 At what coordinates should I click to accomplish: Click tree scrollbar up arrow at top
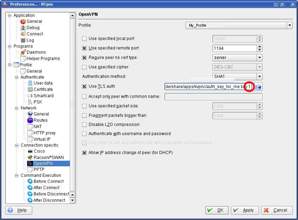[x=73, y=15]
